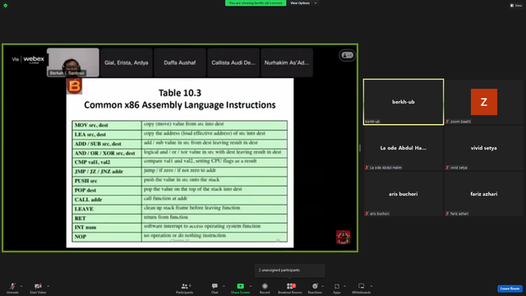Click the 'Callista Audi De...' Webex tile
This screenshot has width=526, height=296.
point(233,62)
